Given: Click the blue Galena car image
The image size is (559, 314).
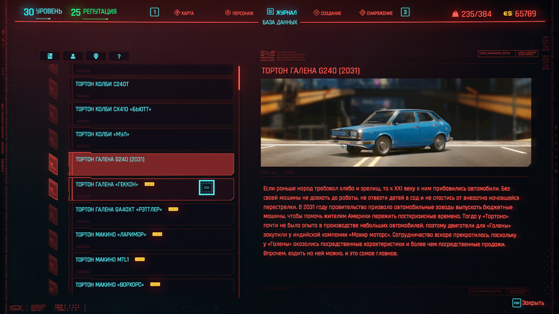Looking at the screenshot, I should [396, 122].
